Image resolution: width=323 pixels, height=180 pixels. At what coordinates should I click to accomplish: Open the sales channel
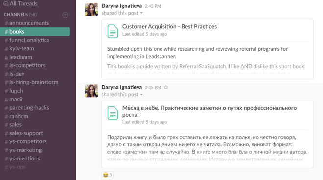13,124
